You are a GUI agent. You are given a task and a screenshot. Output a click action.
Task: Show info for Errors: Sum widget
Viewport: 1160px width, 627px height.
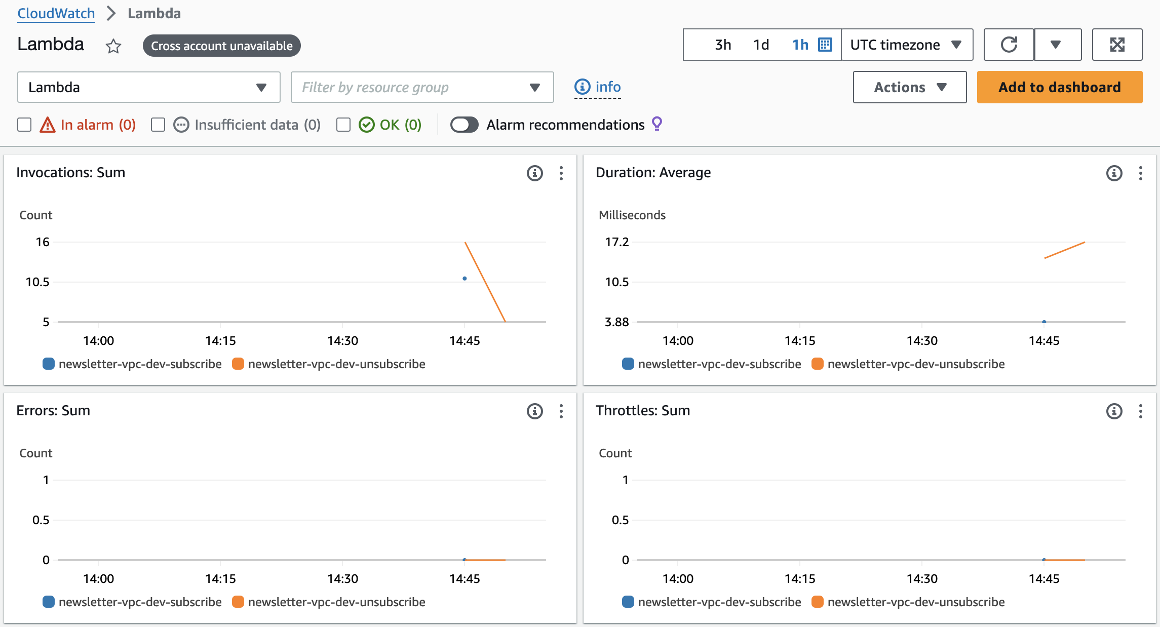tap(534, 411)
